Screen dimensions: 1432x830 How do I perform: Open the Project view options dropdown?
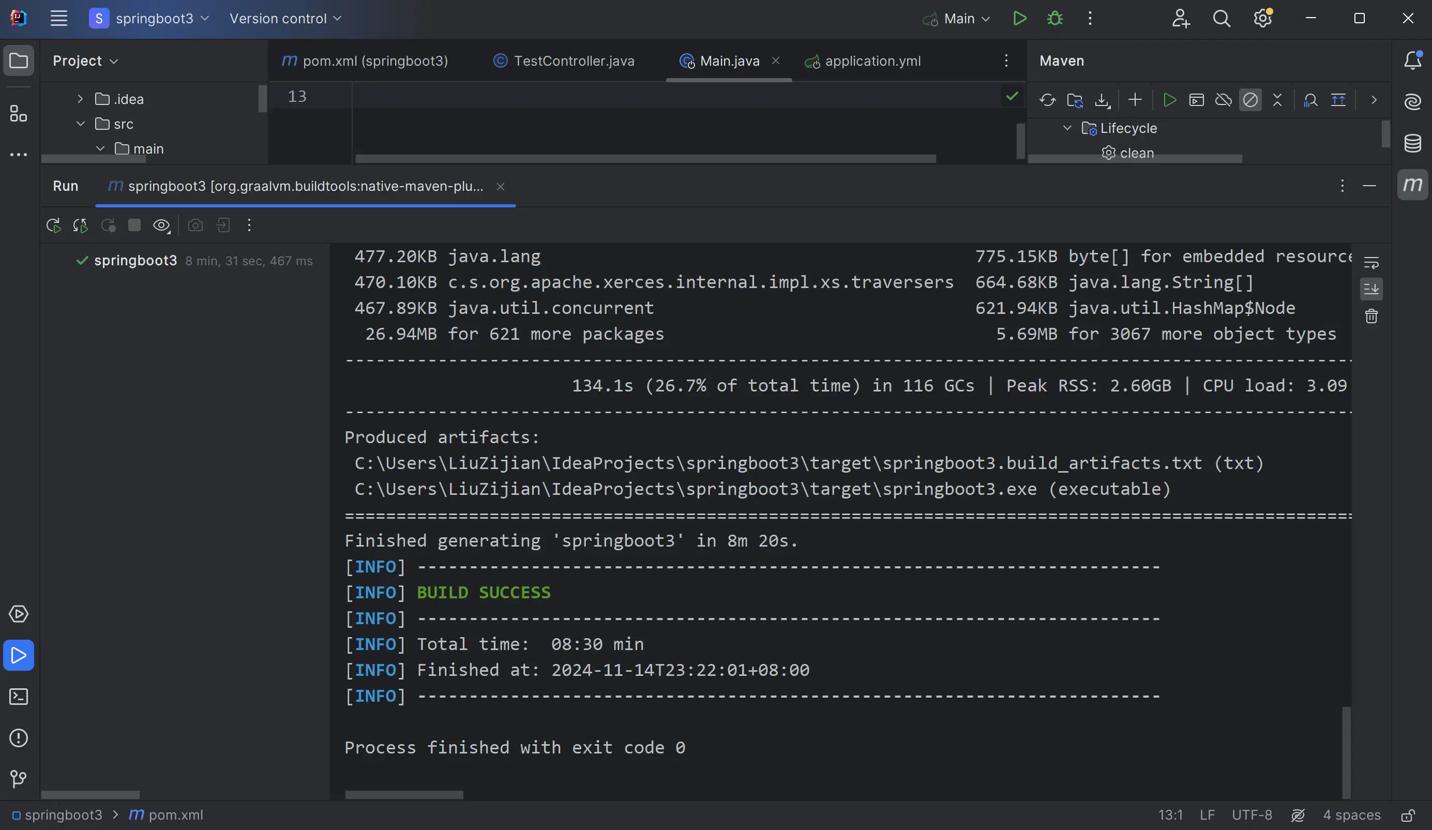tap(85, 61)
